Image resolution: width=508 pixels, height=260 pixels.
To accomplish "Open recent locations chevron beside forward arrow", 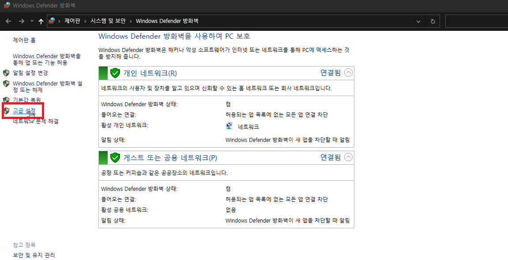I will [32, 21].
